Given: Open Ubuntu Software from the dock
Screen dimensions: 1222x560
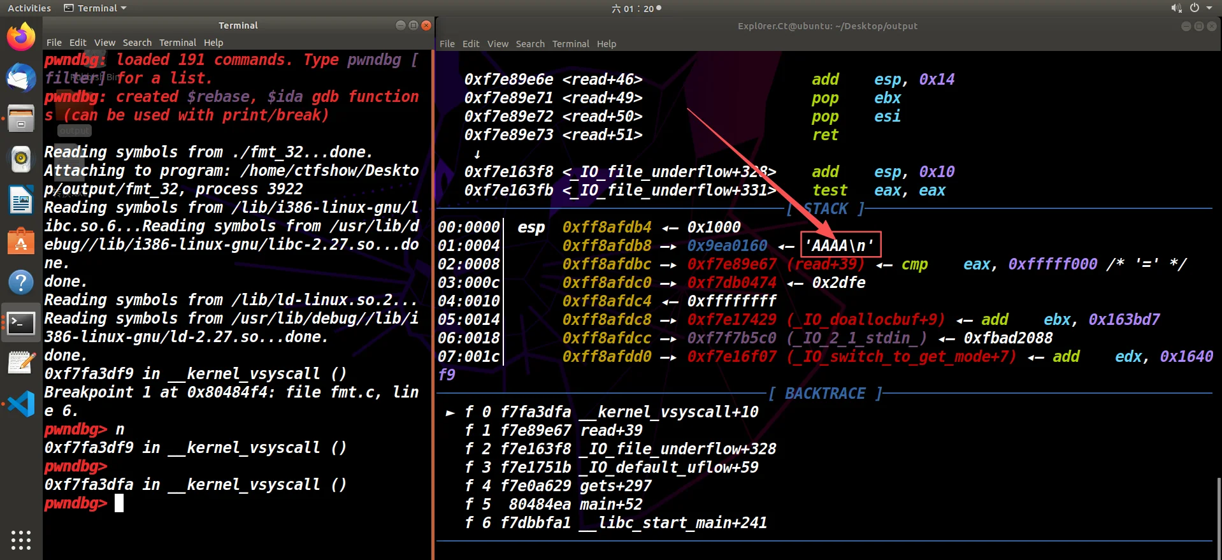Looking at the screenshot, I should click(x=21, y=241).
